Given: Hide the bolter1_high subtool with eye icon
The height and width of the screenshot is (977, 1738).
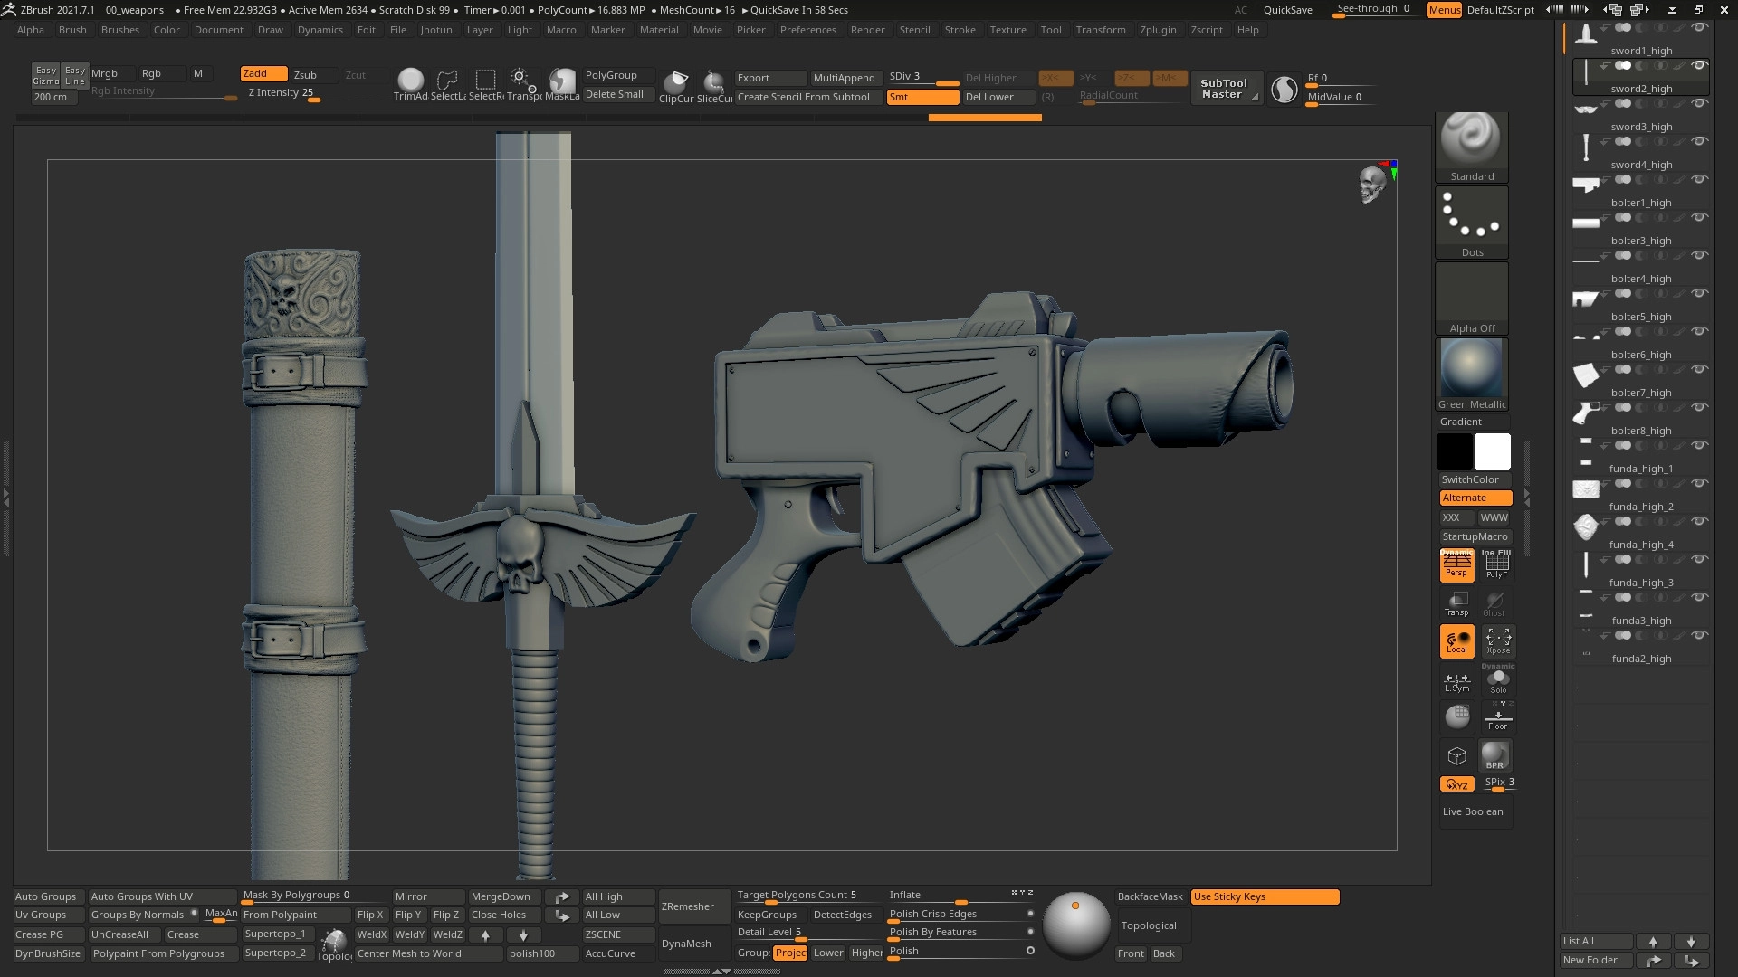Looking at the screenshot, I should 1700,179.
